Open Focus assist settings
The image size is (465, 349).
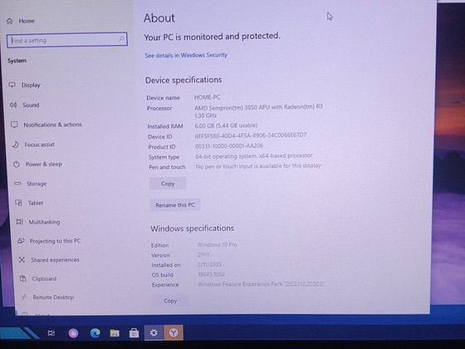(x=33, y=145)
